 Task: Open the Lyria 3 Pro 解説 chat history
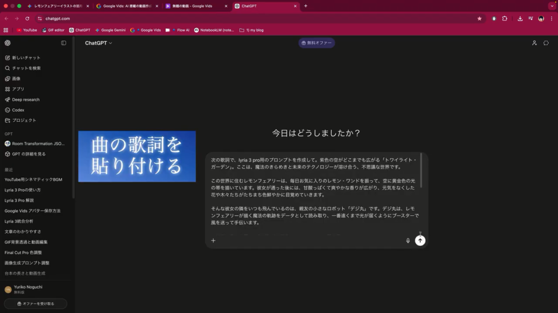[19, 201]
